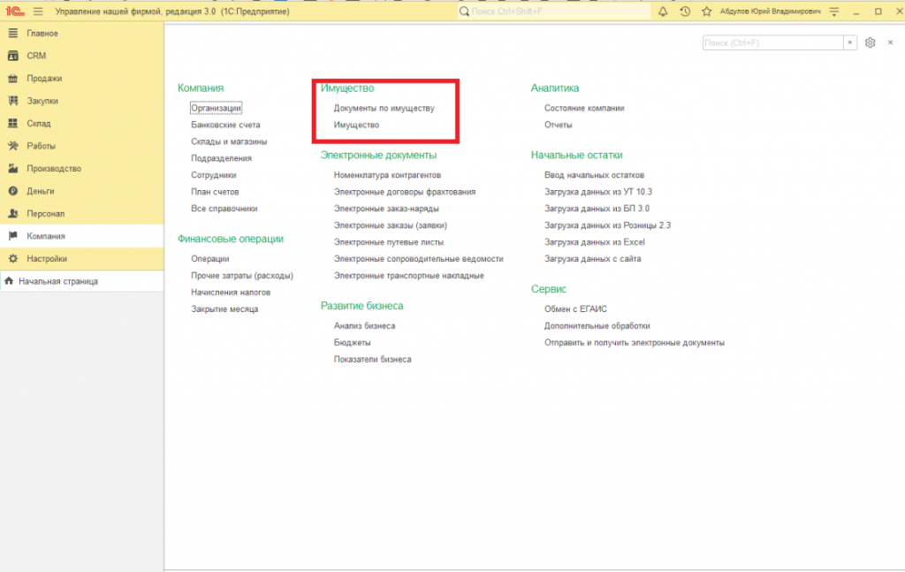905x572 pixels.
Task: Open Бюджеты link
Action: point(352,342)
